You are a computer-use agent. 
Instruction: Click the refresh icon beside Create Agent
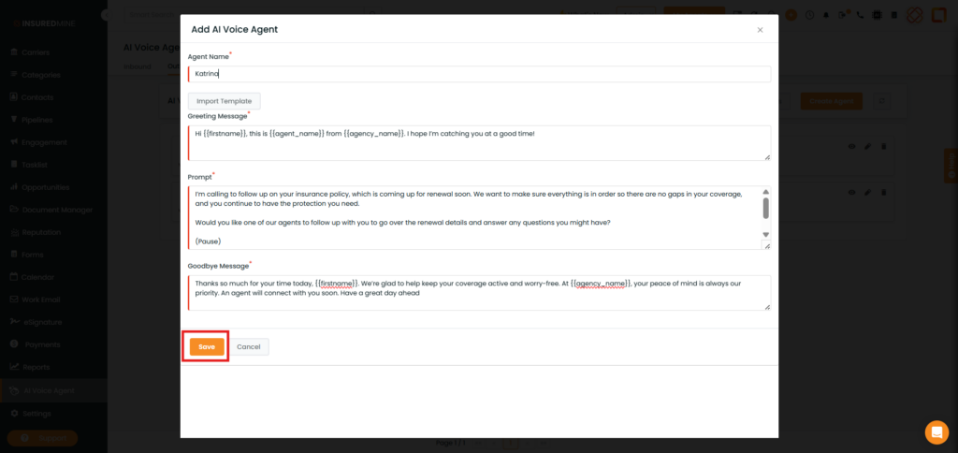pos(881,101)
